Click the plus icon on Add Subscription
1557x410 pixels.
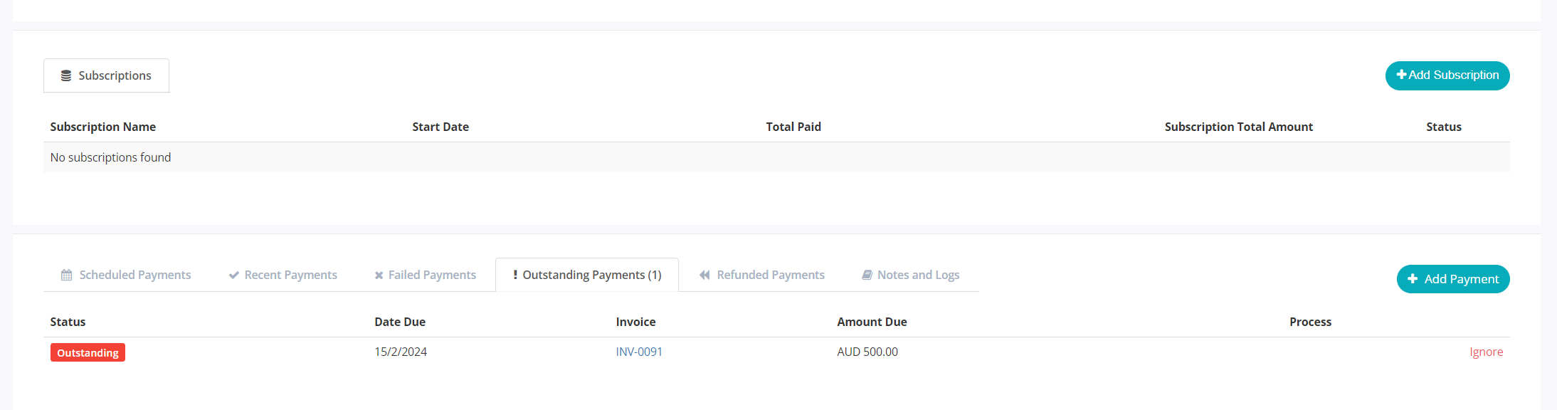(x=1401, y=75)
